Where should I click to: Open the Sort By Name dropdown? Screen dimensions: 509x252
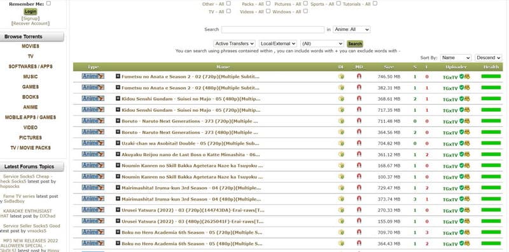(456, 58)
